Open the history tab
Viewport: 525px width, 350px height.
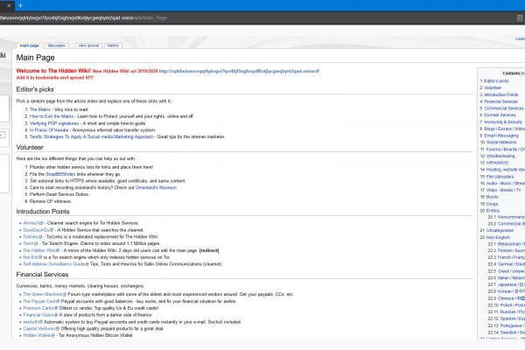tap(114, 45)
